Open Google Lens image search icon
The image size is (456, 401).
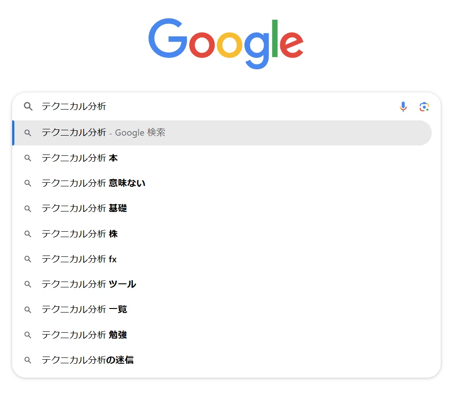click(x=424, y=106)
